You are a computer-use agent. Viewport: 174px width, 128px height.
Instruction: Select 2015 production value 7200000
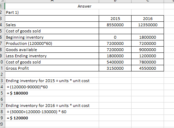(x=115, y=43)
